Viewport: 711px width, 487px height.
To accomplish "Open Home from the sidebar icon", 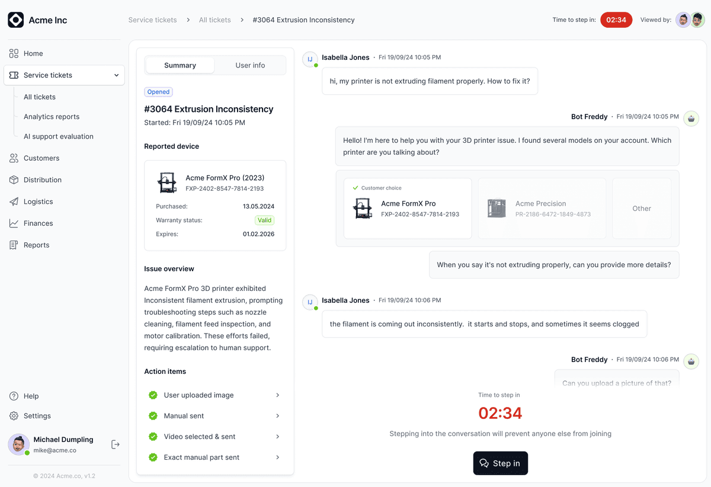I will [14, 53].
